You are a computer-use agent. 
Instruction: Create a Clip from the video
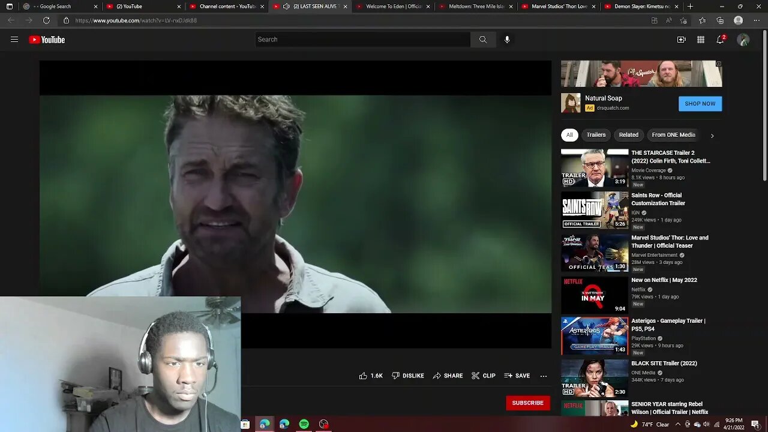click(x=484, y=376)
